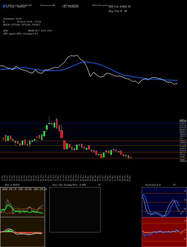Click the 'CL: 1556.25' closing price text
This screenshot has width=187, height=247.
tap(71, 7)
